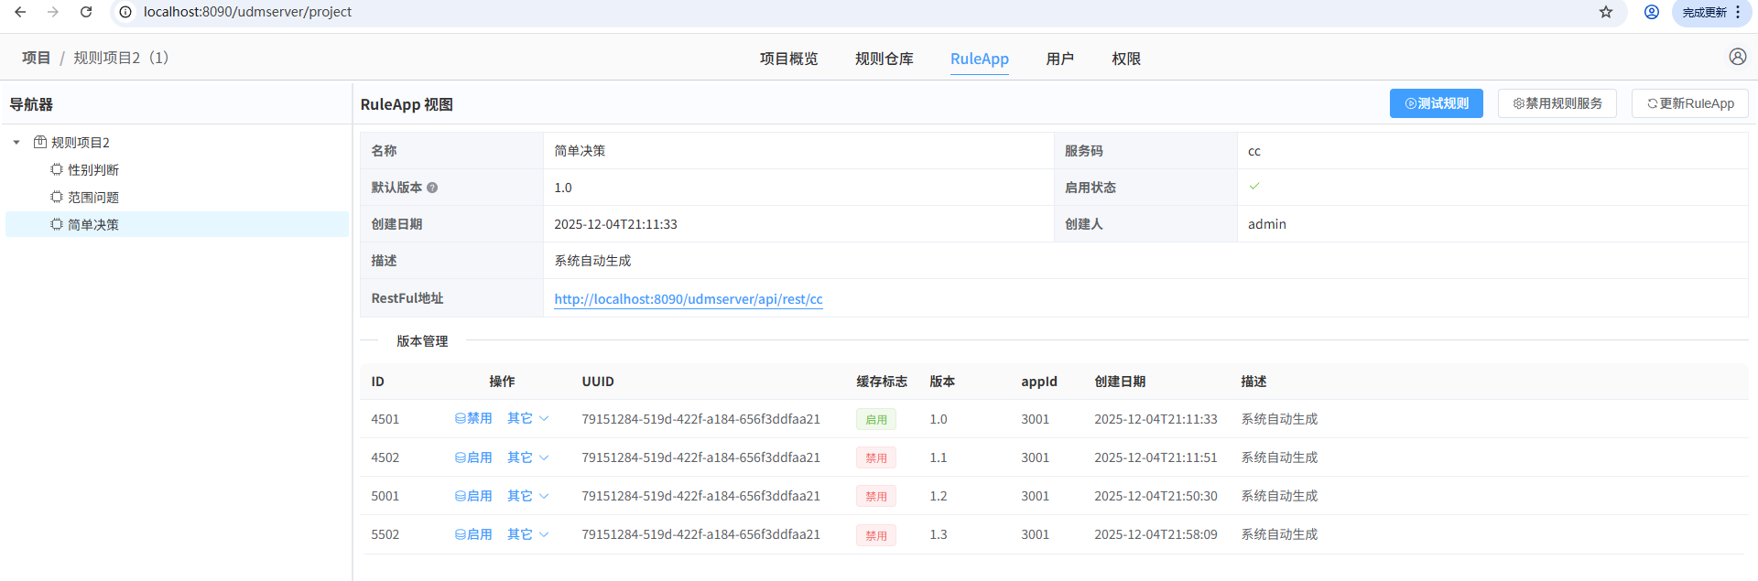Expand the 其它 dropdown for ID 5001
The width and height of the screenshot is (1758, 581).
click(x=527, y=496)
